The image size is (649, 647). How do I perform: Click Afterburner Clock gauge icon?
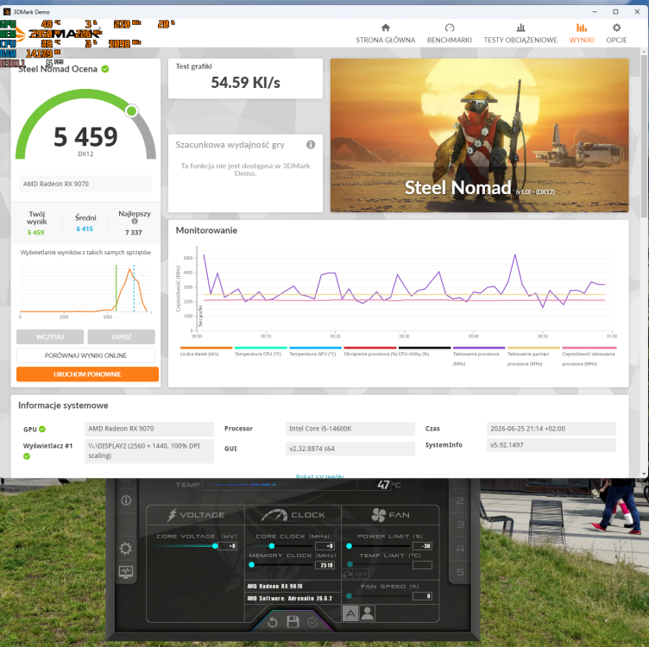tap(274, 515)
